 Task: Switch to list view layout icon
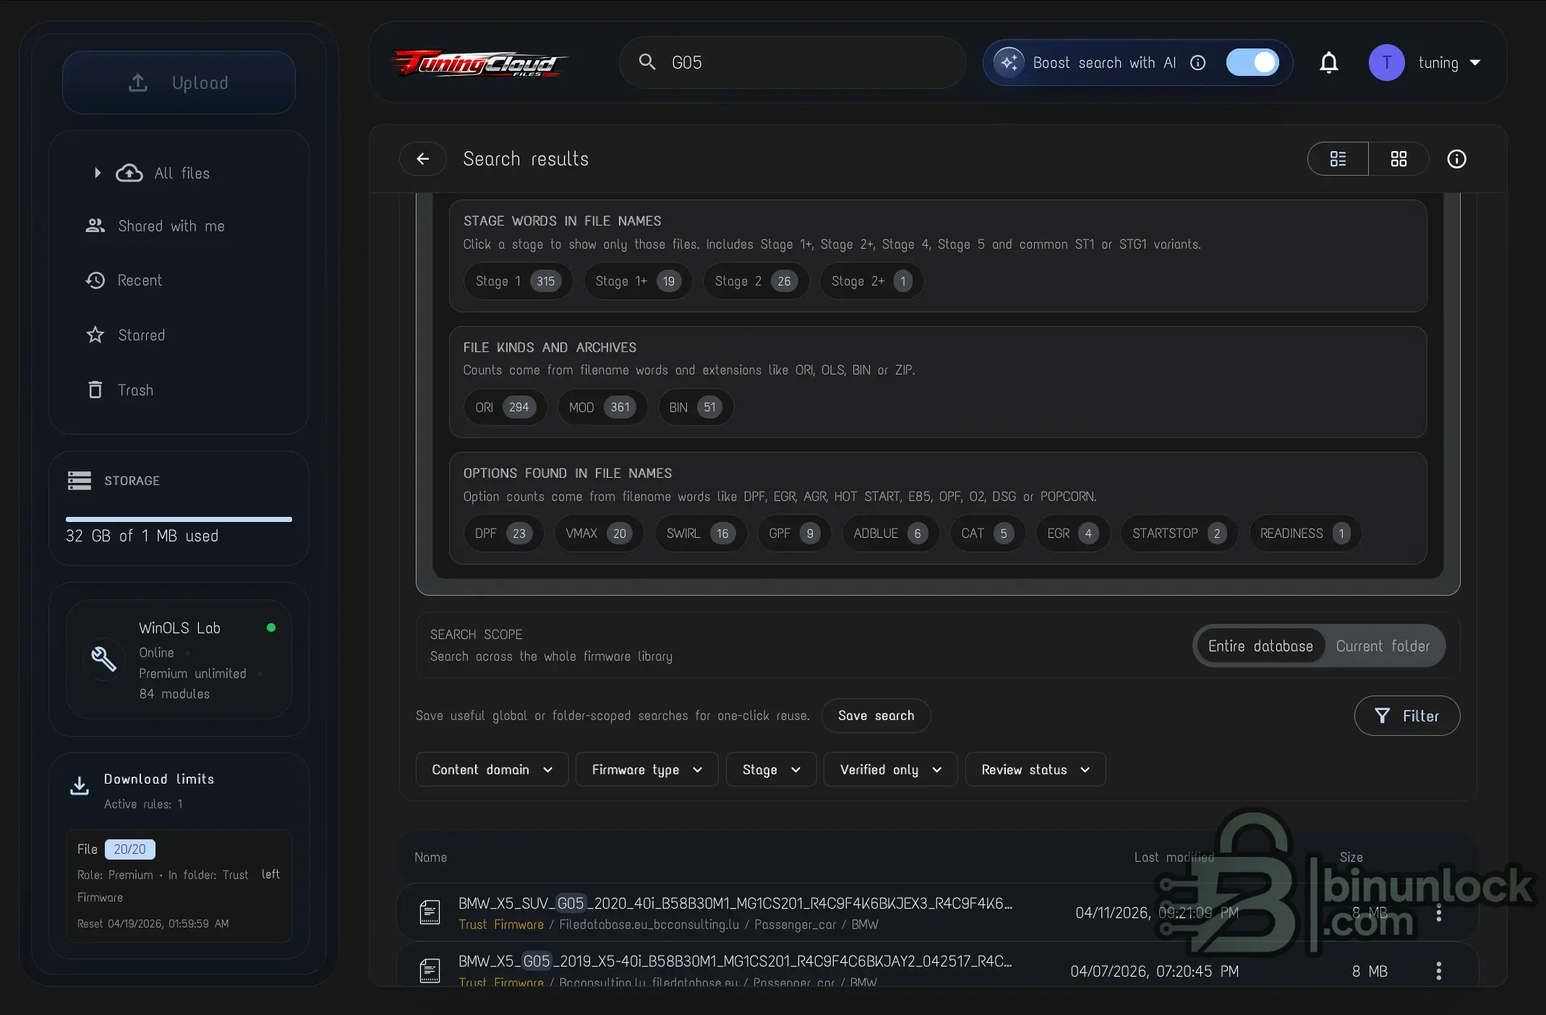pyautogui.click(x=1338, y=159)
